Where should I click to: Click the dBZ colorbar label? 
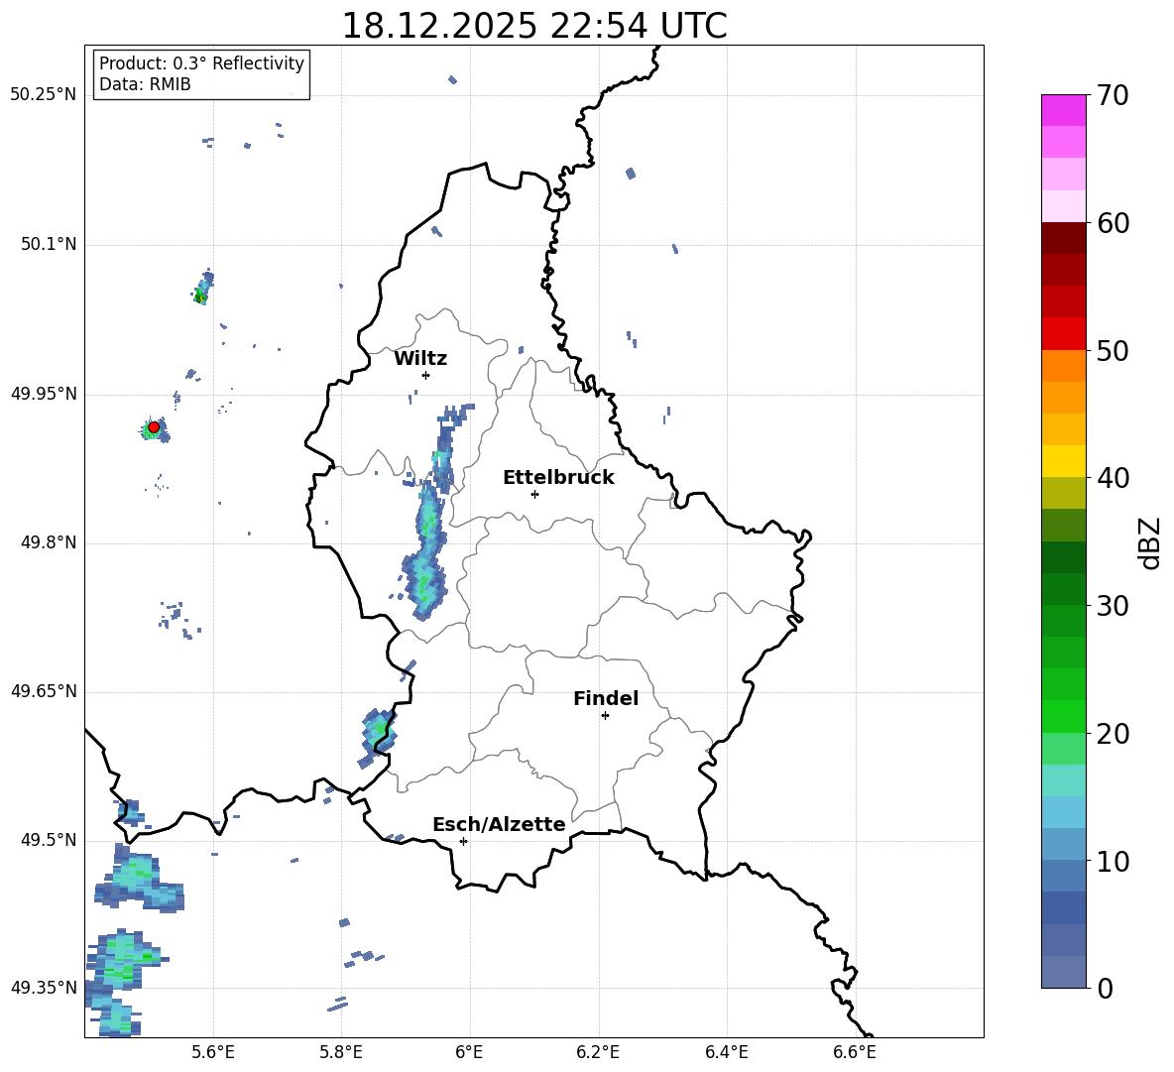[x=1151, y=542]
